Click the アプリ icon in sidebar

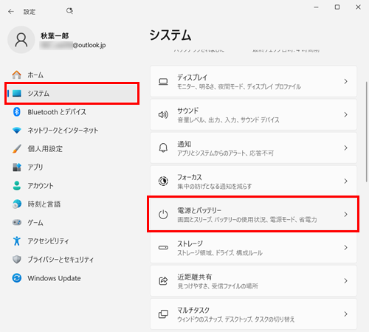tap(17, 167)
